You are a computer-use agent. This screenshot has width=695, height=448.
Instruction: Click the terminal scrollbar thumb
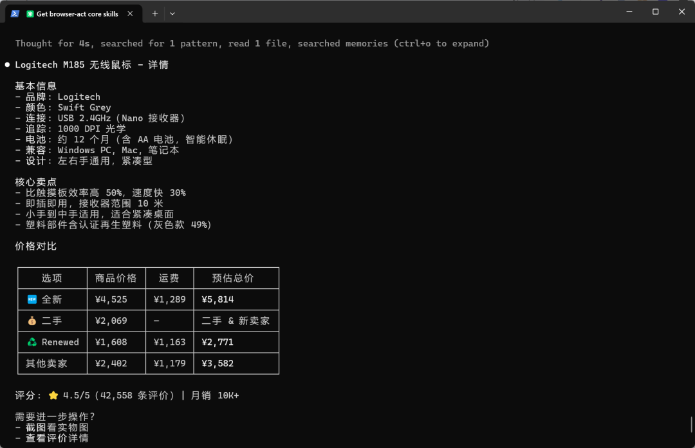[x=691, y=424]
